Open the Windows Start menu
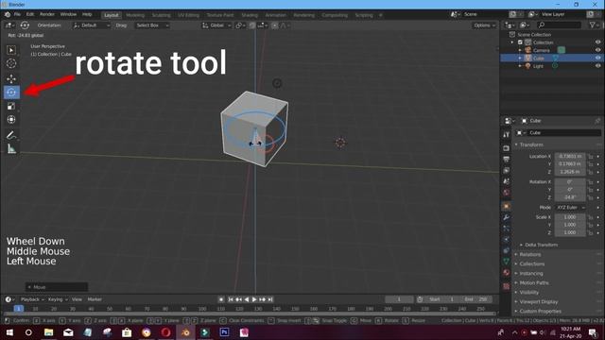Image resolution: width=605 pixels, height=340 pixels. (x=9, y=332)
